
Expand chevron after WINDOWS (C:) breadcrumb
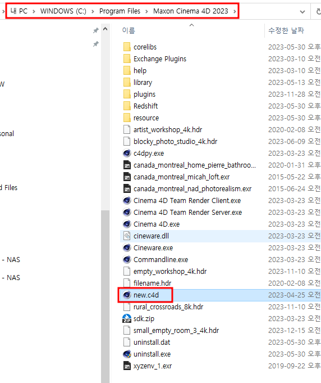pyautogui.click(x=93, y=11)
